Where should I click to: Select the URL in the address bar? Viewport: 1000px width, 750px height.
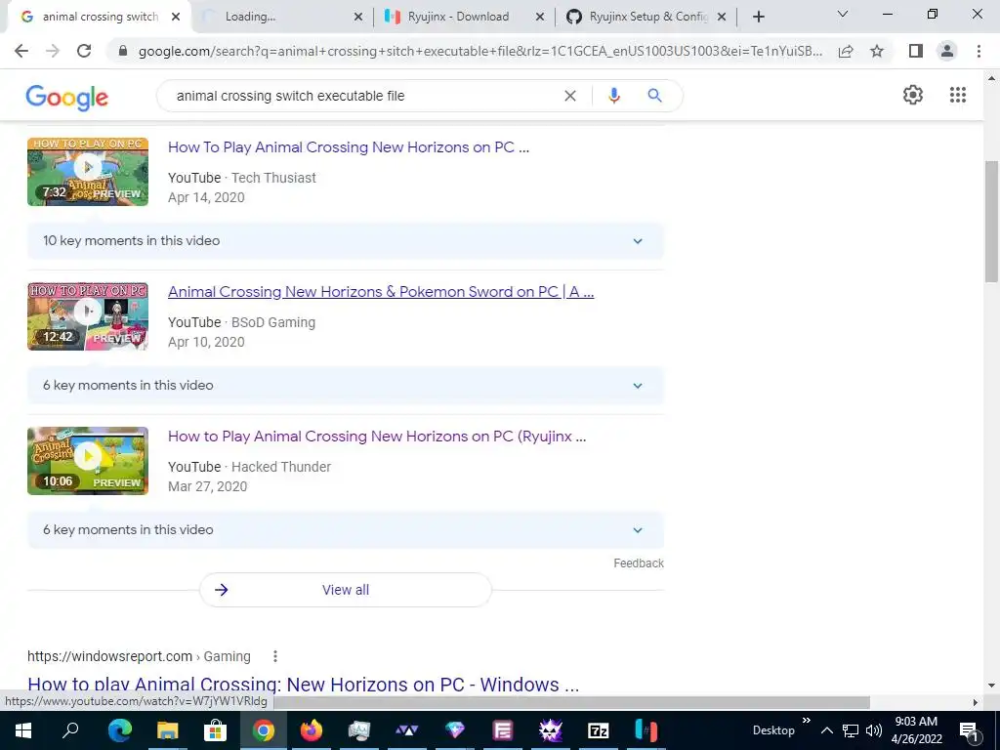click(479, 51)
